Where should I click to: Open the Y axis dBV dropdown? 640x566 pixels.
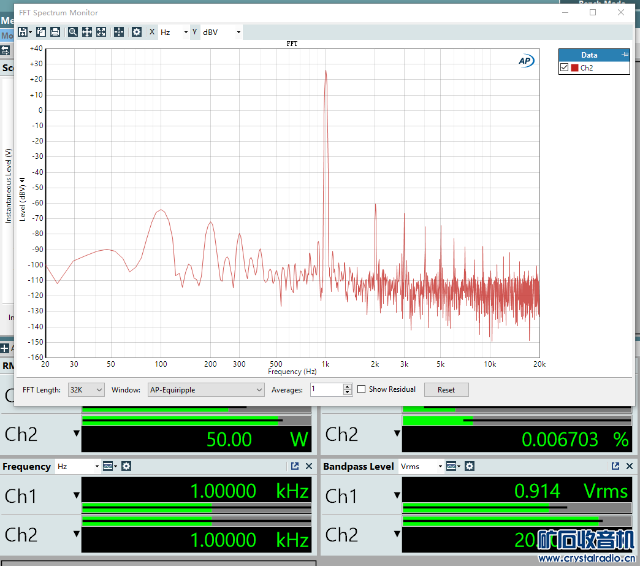[x=221, y=32]
